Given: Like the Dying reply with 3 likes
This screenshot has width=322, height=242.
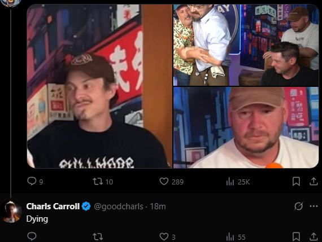Looking at the screenshot, I should click(168, 237).
